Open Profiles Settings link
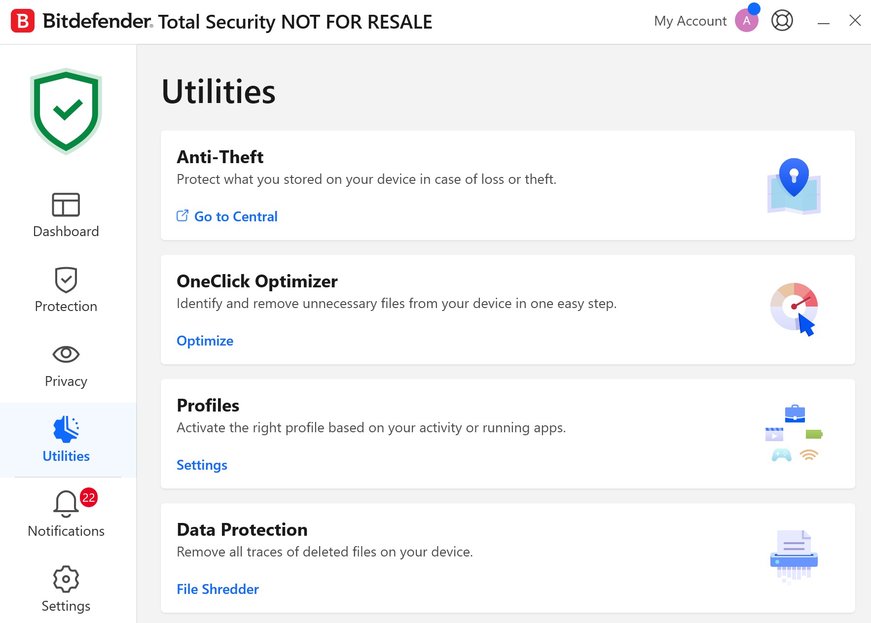The image size is (871, 623). coord(202,465)
